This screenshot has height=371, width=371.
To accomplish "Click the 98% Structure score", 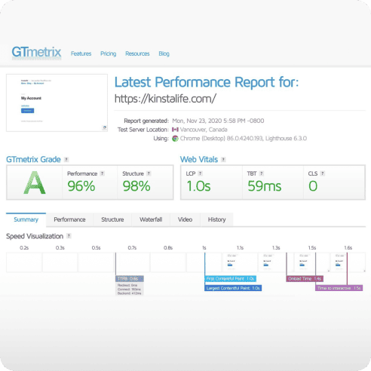I will [136, 186].
